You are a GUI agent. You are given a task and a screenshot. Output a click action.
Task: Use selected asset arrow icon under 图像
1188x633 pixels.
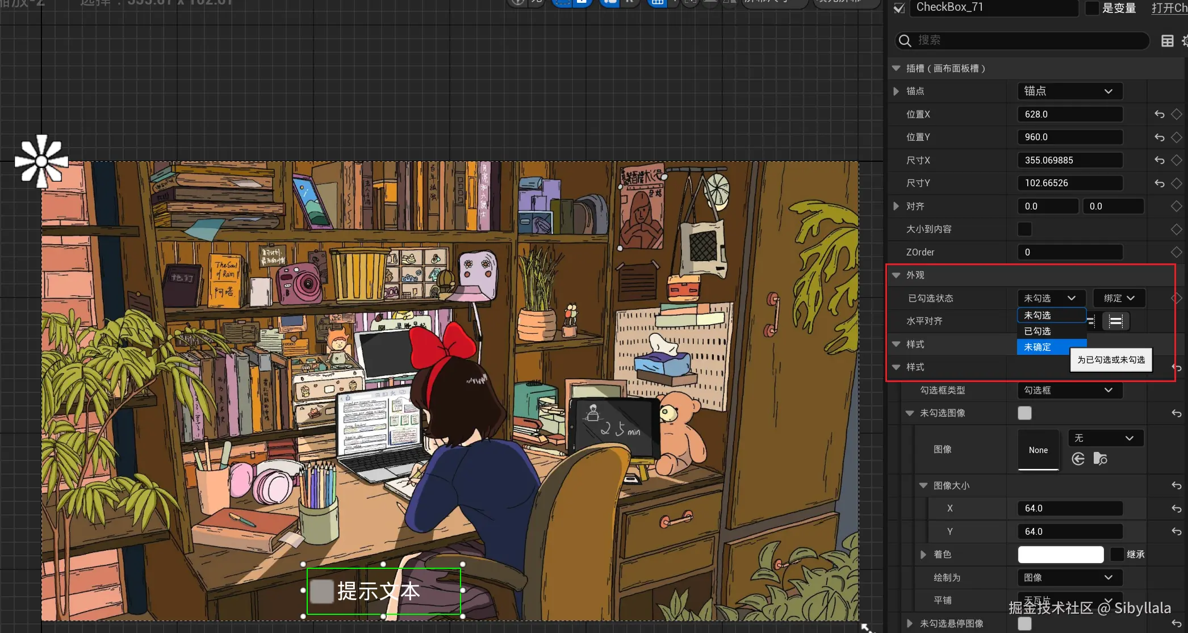tap(1078, 459)
